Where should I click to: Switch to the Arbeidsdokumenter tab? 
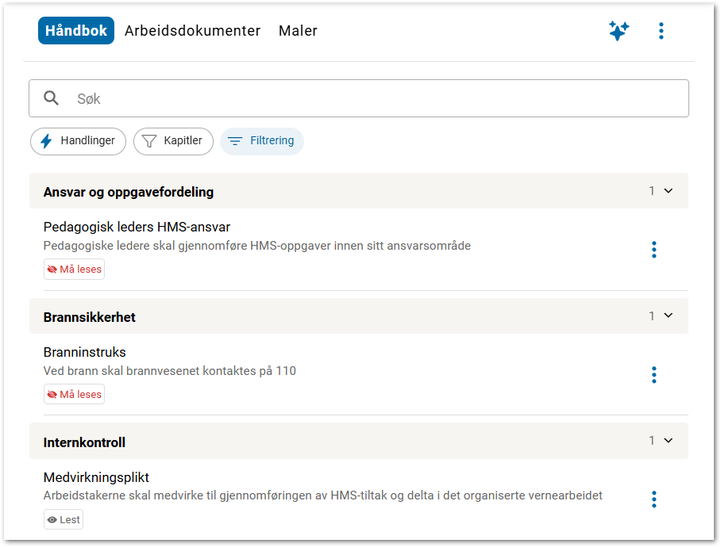click(x=192, y=31)
